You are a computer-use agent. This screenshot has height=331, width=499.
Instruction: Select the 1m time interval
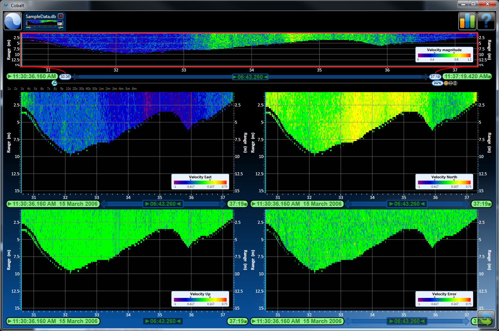point(101,89)
